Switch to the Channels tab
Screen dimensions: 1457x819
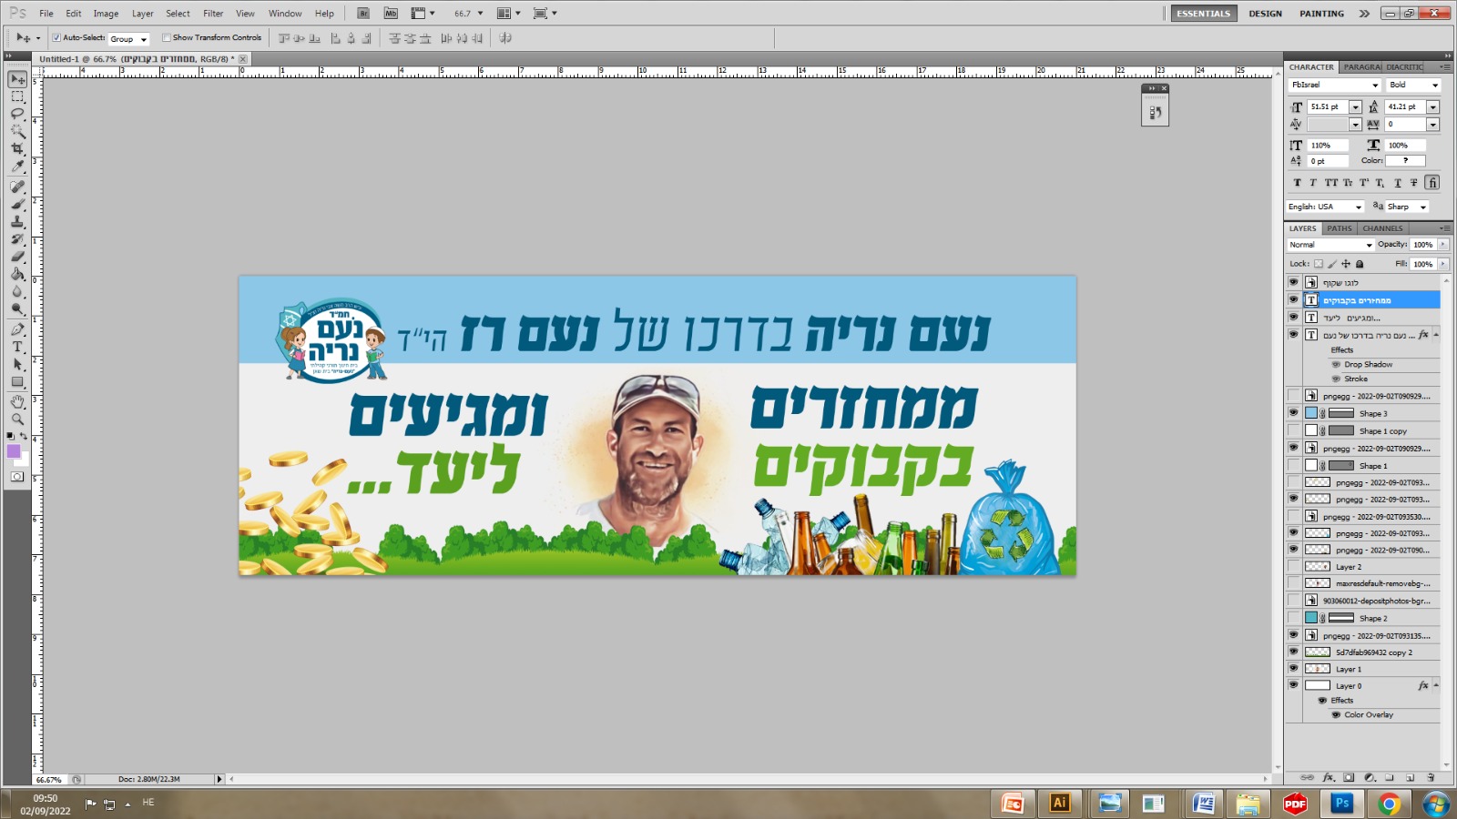[1382, 228]
